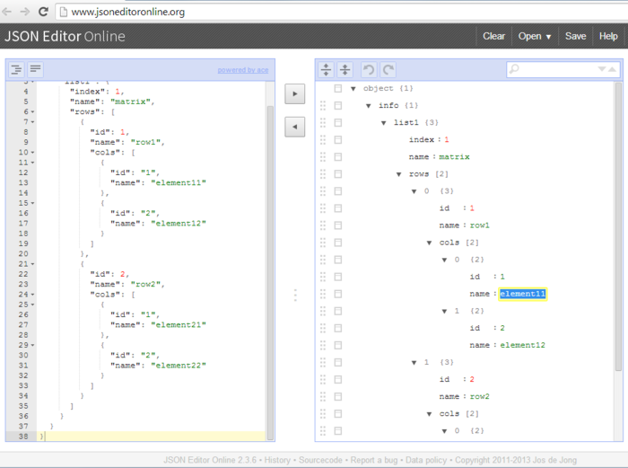
Task: Click the format JSON icon in code panel
Action: click(x=17, y=69)
